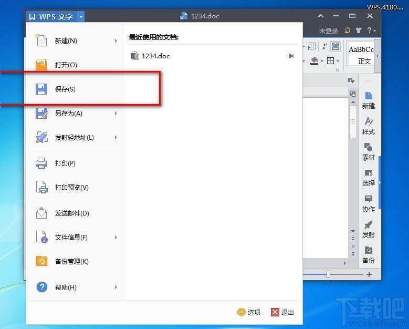The image size is (409, 329).
Task: Pin 1234.doc in the recent list
Action: [x=290, y=56]
